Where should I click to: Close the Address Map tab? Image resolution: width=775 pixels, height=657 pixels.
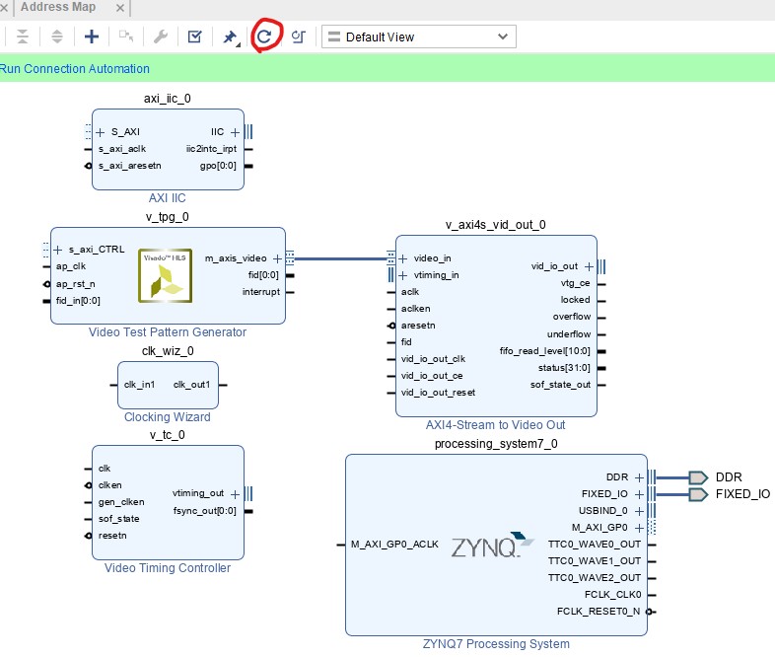coord(119,8)
